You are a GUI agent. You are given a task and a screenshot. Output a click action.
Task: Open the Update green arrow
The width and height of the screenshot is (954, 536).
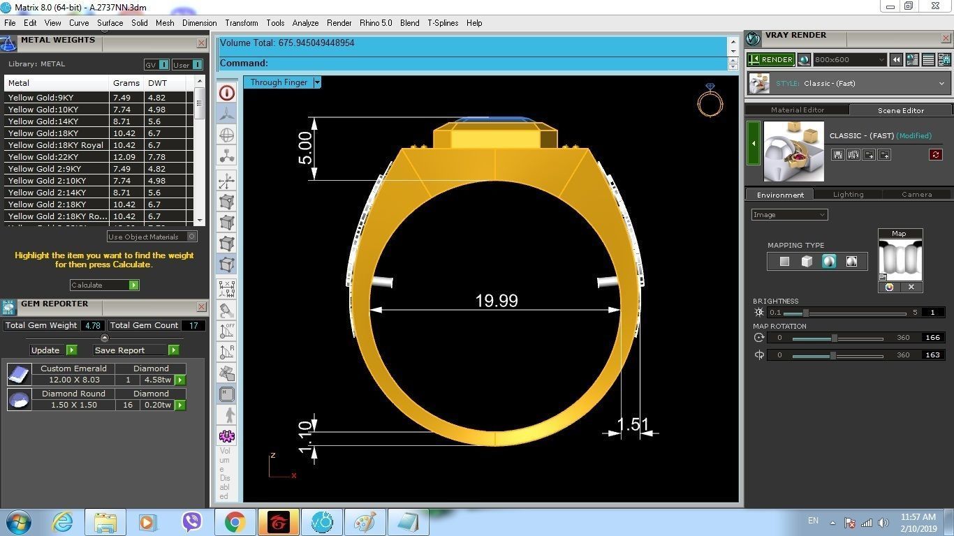(72, 350)
